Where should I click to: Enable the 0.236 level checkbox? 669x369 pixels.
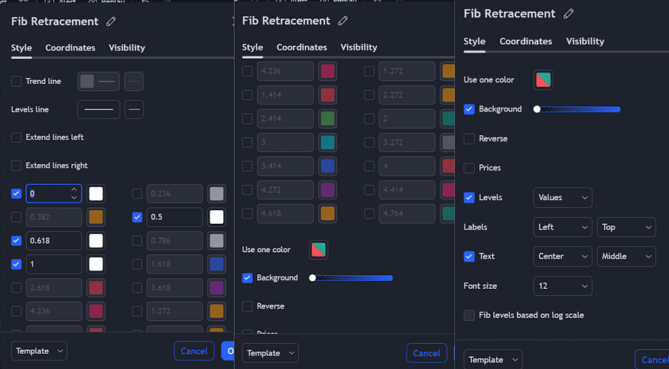pos(137,193)
